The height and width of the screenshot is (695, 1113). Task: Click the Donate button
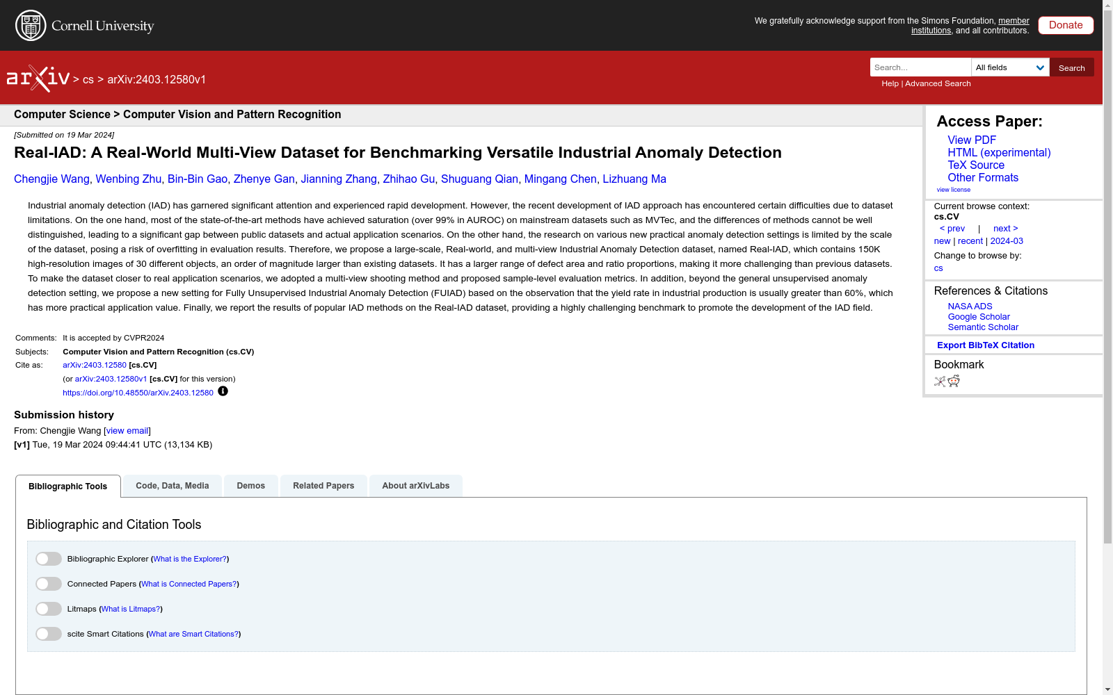pos(1066,25)
